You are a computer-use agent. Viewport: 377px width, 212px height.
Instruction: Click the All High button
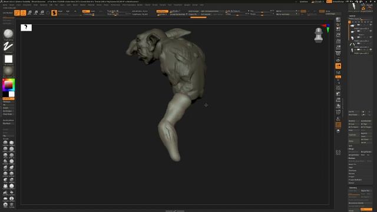point(366,124)
